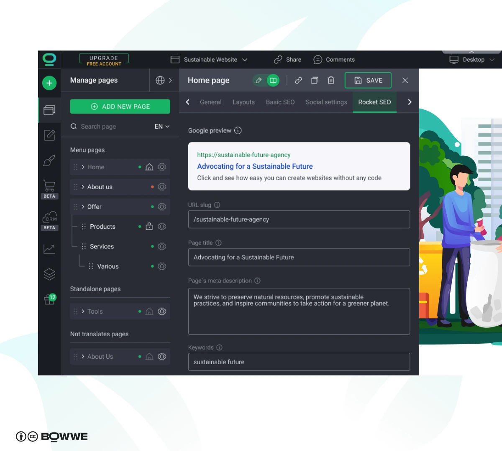Toggle the green status dot on Home row
Screen dimensions: 502x451
pos(140,167)
